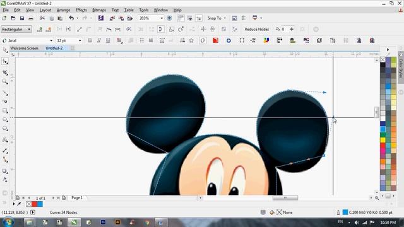Screen dimensions: 404x227
Task: Select the Zoom tool in toolbox
Action: pyautogui.click(x=5, y=81)
